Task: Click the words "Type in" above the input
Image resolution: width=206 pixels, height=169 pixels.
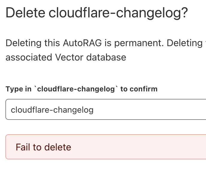Action: [x=19, y=89]
